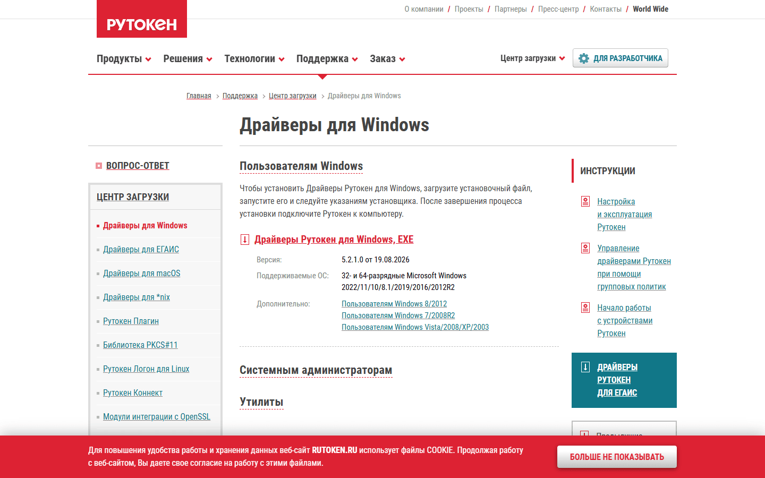This screenshot has height=478, width=765.
Task: Open Начало работы с устройствами Рутокен instruction
Action: click(x=625, y=321)
